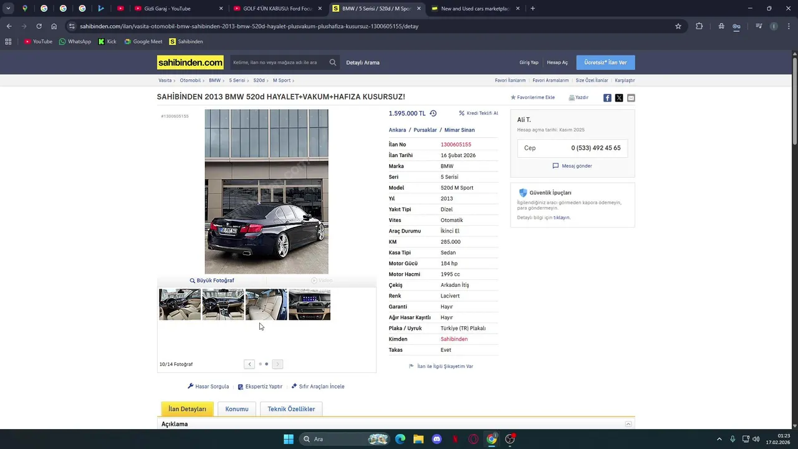Open the apps grid in bookmarks bar

click(8, 42)
